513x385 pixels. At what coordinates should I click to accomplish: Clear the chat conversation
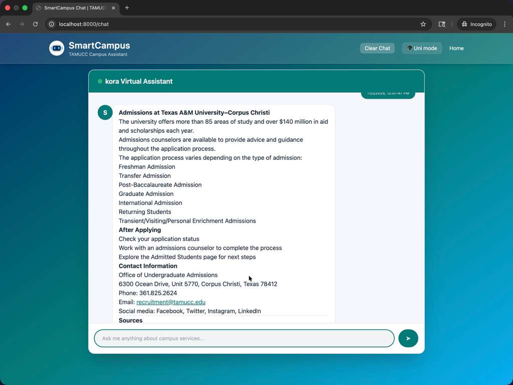377,48
